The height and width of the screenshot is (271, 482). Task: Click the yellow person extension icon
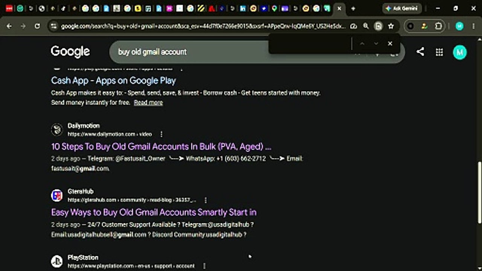[424, 26]
